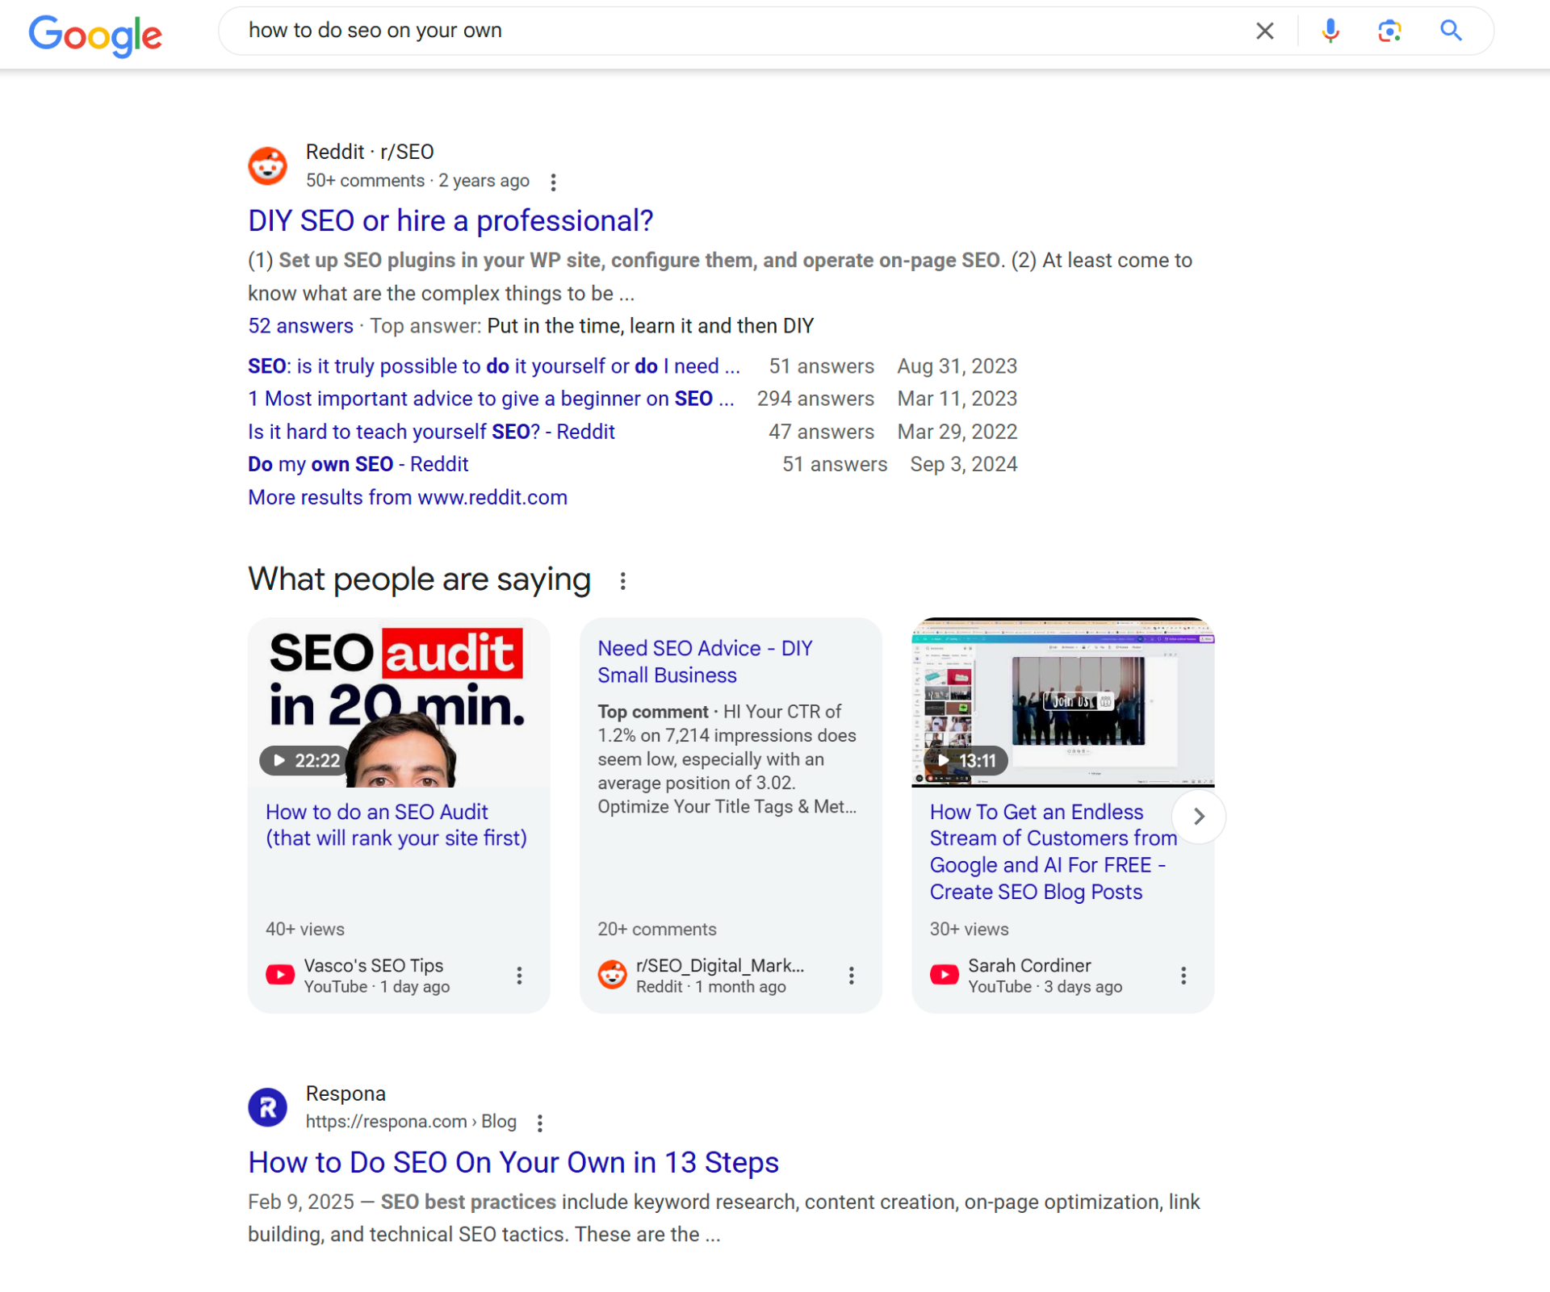Screen dimensions: 1550x1292
Task: Open 'How To Get an Endless Stream of Customers' title
Action: tap(1053, 851)
